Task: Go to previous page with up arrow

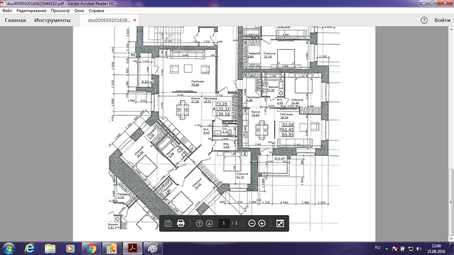Action: coord(199,223)
